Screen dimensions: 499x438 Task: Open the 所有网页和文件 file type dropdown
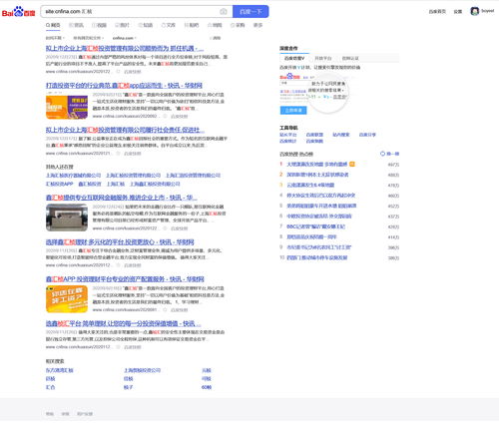tap(89, 38)
